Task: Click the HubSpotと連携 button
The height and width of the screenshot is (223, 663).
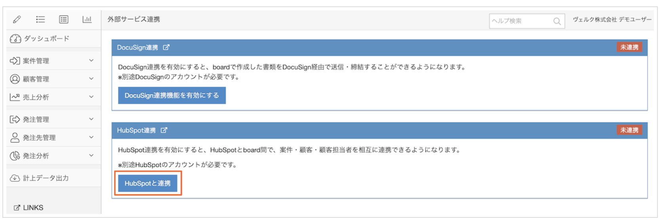Action: [148, 183]
